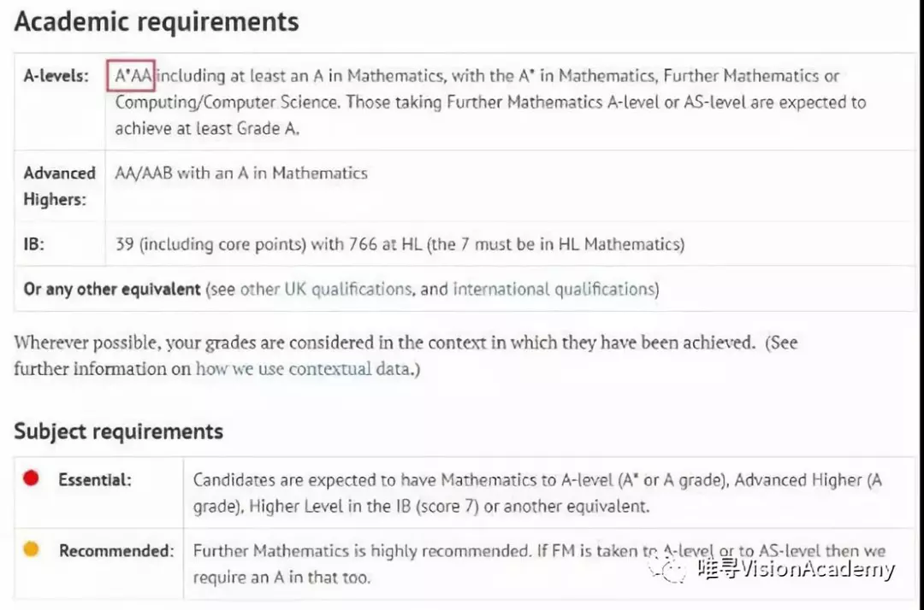Click the 'IB:' row label
This screenshot has width=924, height=610.
(33, 243)
